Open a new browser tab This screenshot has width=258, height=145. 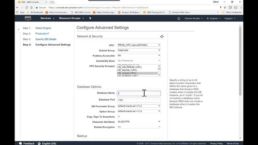click(52, 2)
